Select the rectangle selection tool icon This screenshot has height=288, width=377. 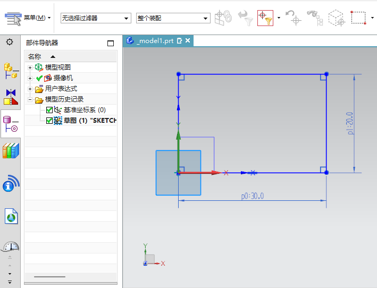coord(358,18)
